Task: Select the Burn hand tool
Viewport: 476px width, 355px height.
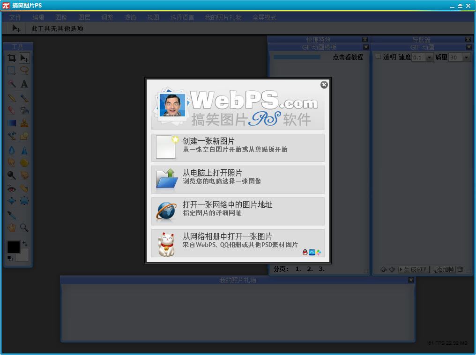Action: (24, 175)
